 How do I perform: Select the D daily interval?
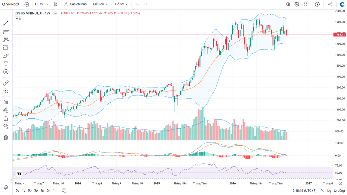[x=36, y=4]
